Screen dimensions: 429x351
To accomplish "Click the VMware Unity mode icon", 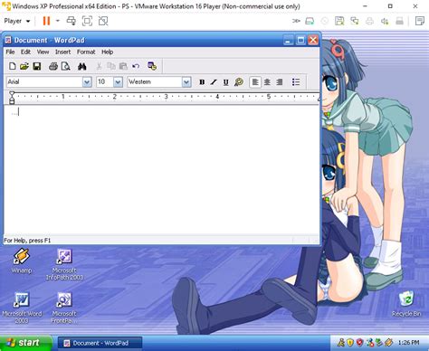I will [x=103, y=21].
